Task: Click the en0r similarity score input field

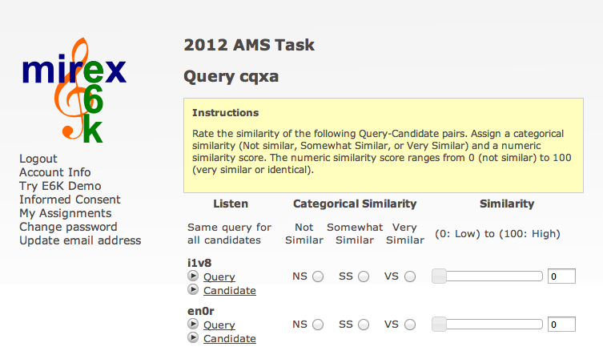Action: click(561, 325)
